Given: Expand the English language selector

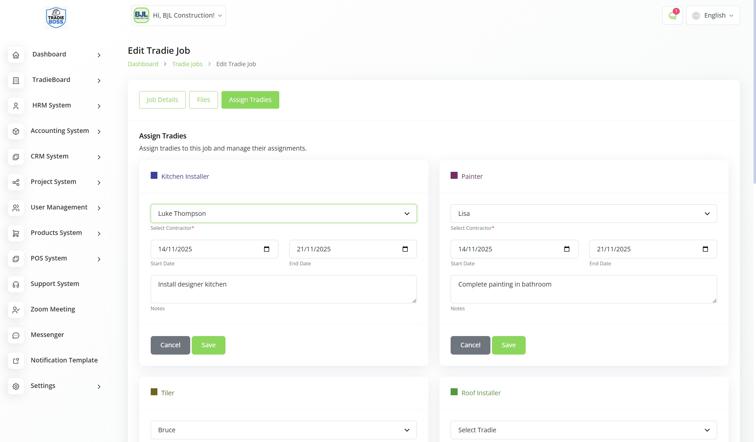Looking at the screenshot, I should tap(713, 15).
